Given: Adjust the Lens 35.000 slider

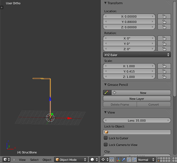Looking at the screenshot, I should tap(137, 121).
